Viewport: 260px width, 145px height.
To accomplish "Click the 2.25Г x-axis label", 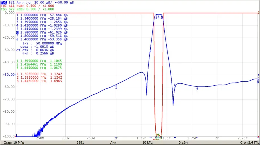I will click(242, 138).
